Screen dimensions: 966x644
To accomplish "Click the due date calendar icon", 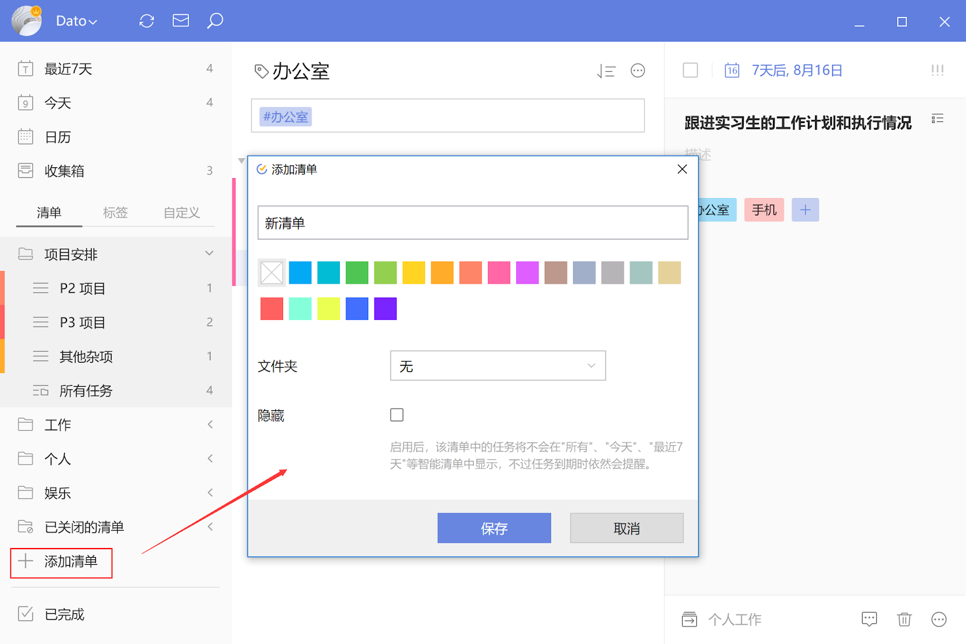I will point(732,71).
